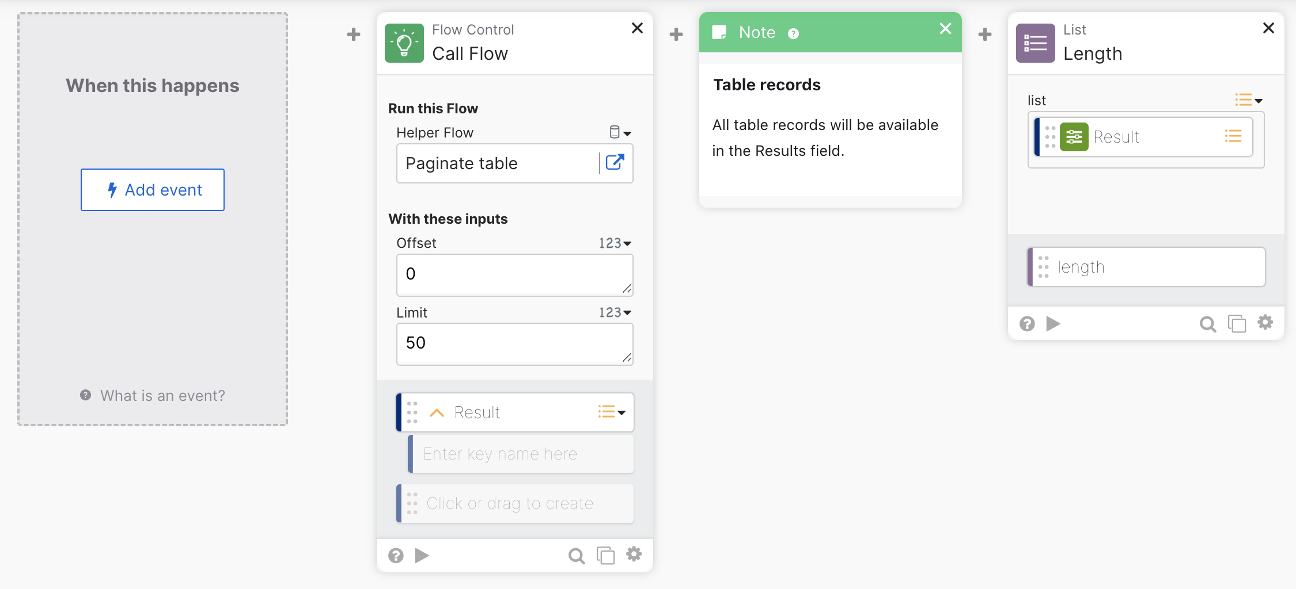The width and height of the screenshot is (1296, 589).
Task: Collapse the Result output field chevron
Action: click(437, 412)
